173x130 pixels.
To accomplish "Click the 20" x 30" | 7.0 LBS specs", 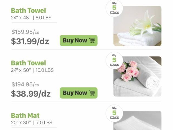I will click(x=32, y=123).
